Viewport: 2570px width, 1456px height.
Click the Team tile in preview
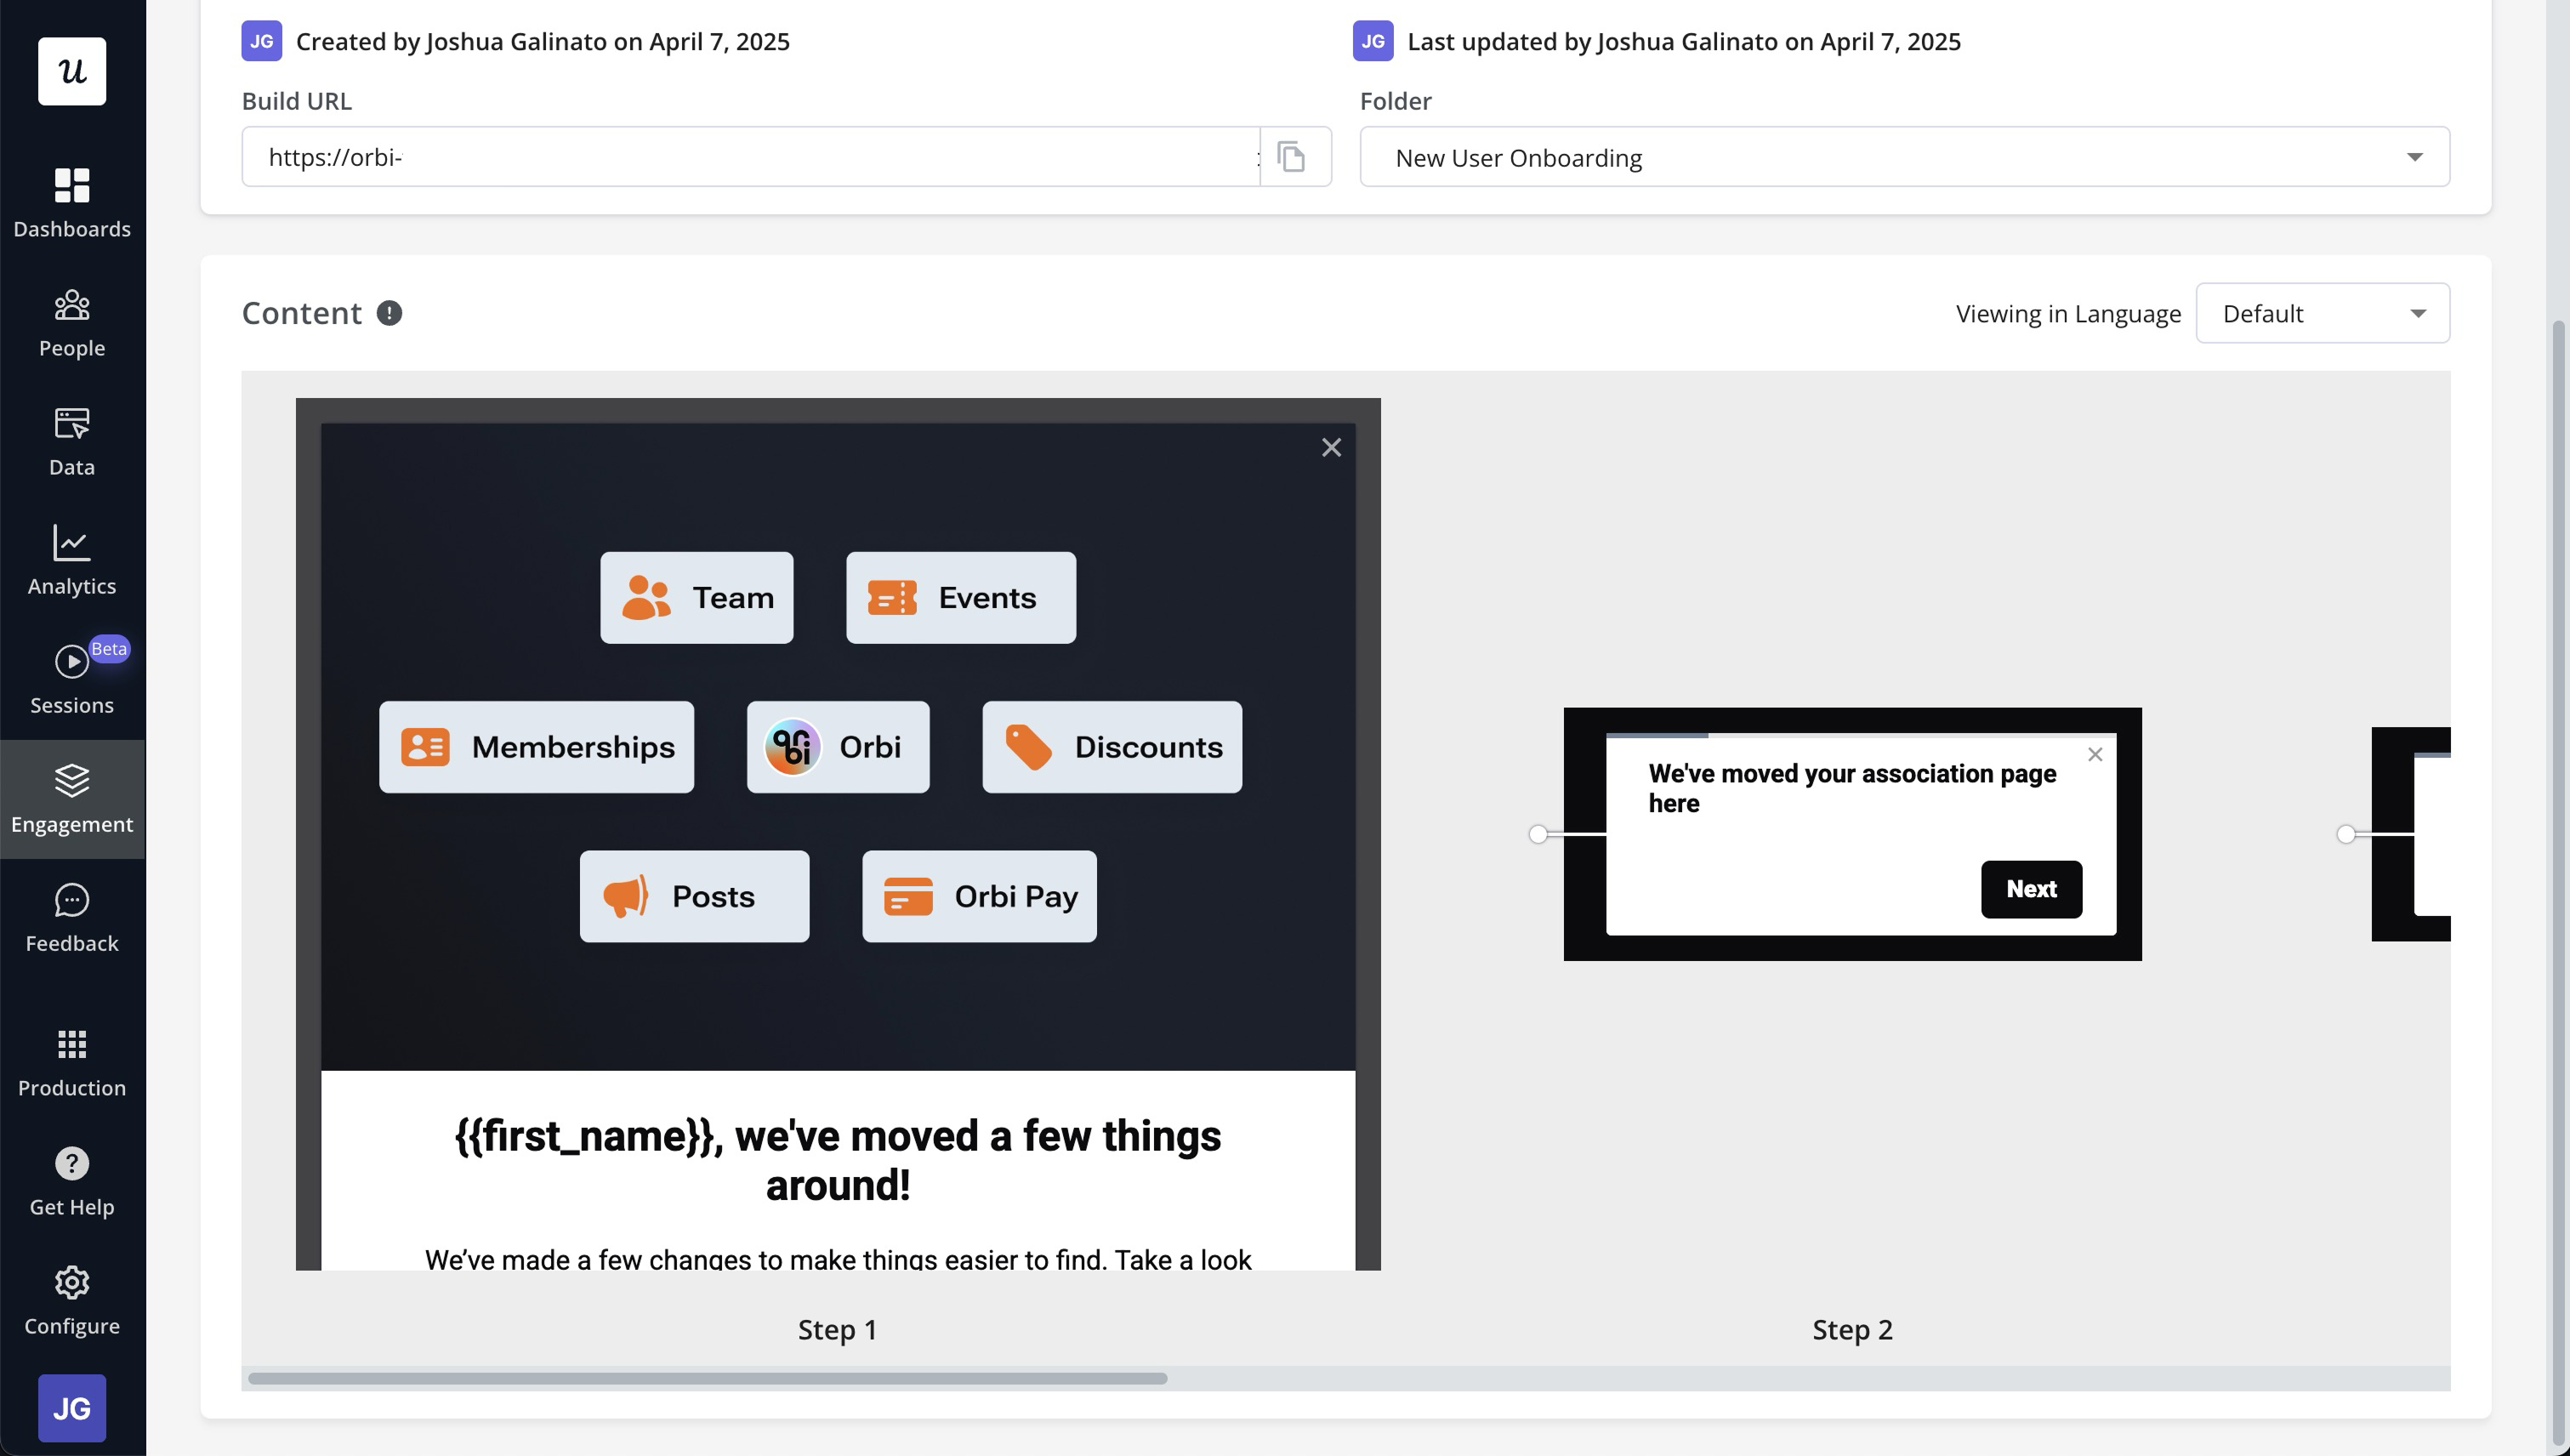click(x=697, y=597)
